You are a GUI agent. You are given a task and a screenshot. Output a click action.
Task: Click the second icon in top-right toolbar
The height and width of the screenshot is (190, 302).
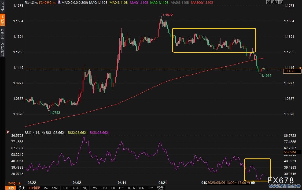(x=273, y=2)
